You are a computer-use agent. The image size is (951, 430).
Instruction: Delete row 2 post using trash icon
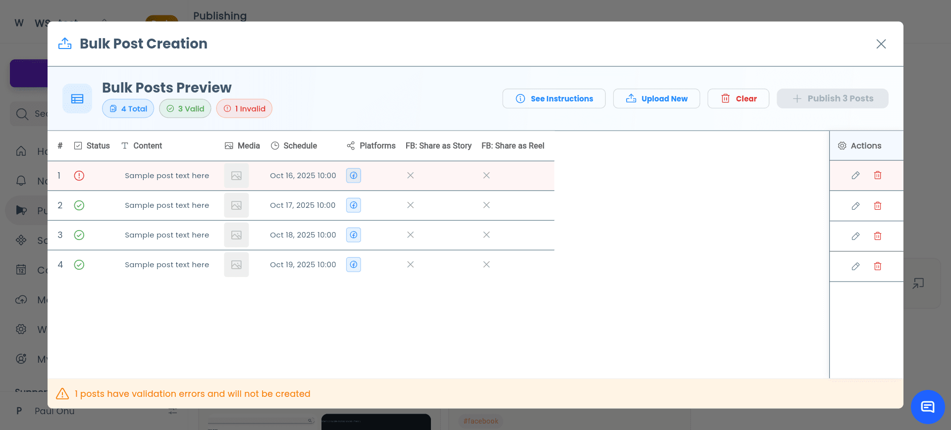click(878, 206)
